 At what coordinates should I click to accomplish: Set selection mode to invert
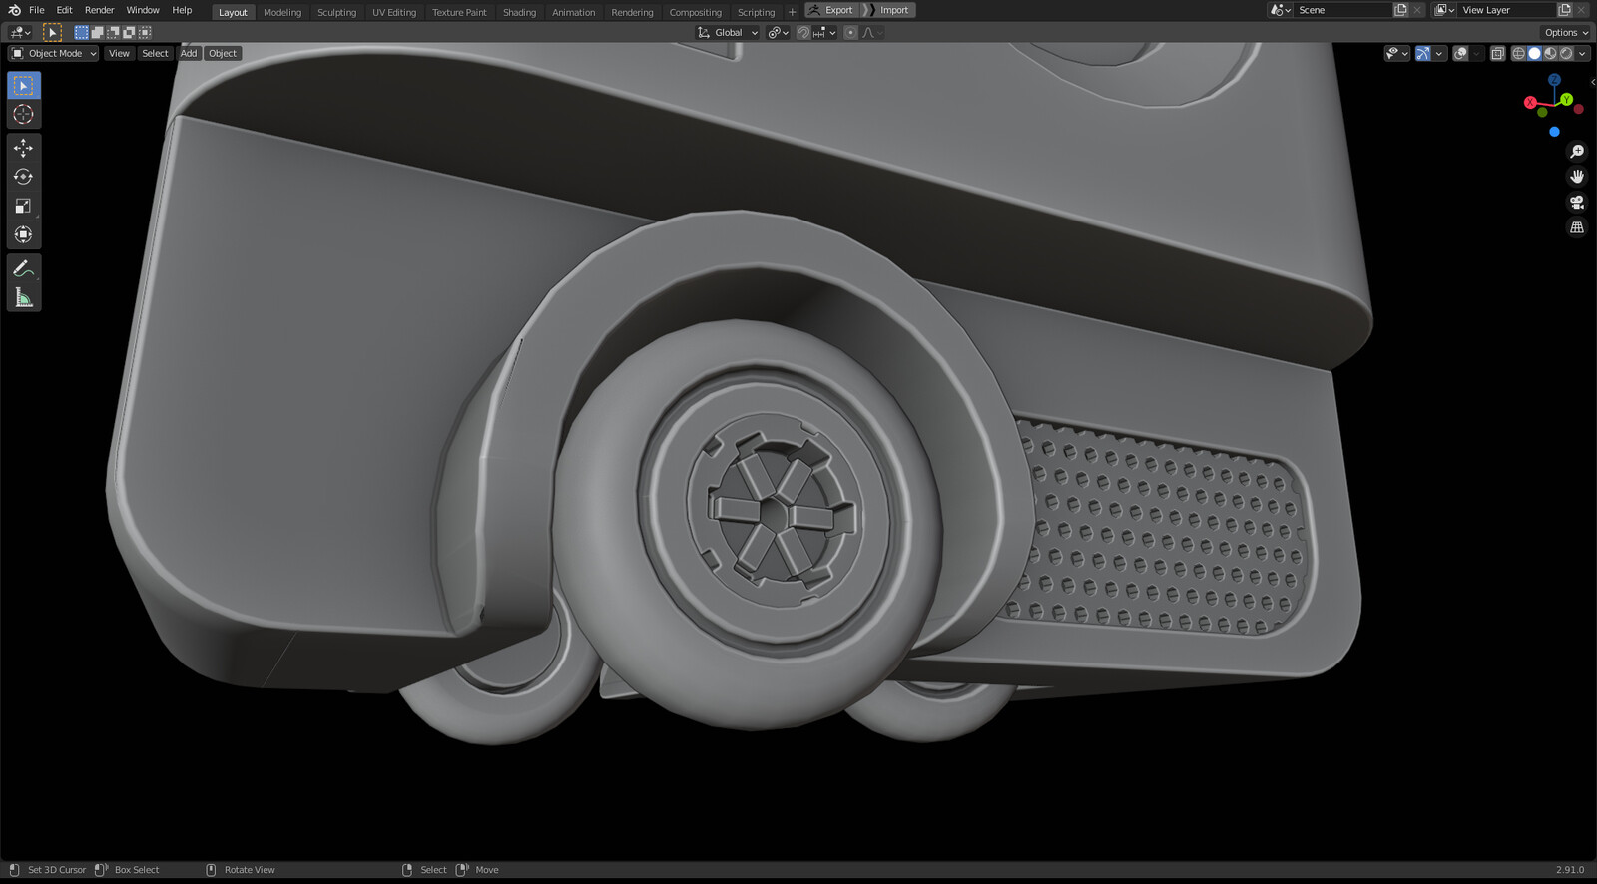(129, 32)
